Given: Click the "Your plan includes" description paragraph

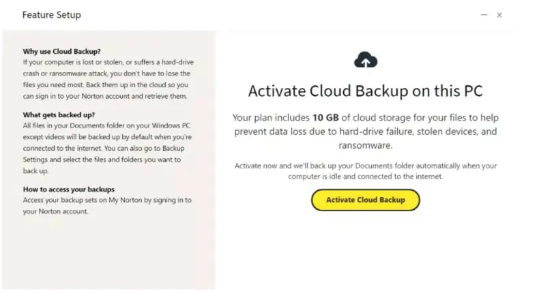Looking at the screenshot, I should [366, 131].
